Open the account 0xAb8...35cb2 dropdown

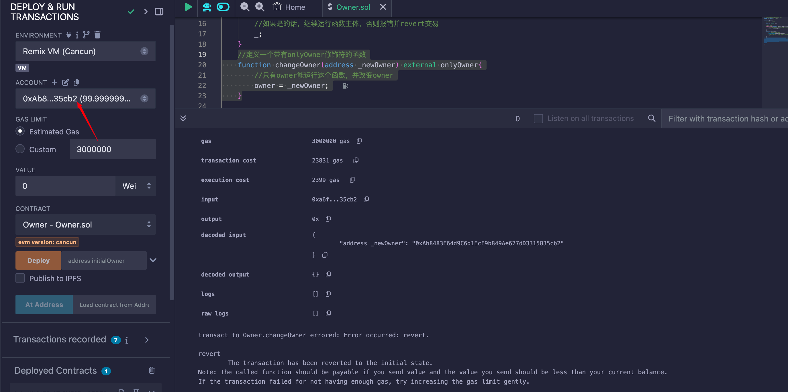[x=86, y=99]
